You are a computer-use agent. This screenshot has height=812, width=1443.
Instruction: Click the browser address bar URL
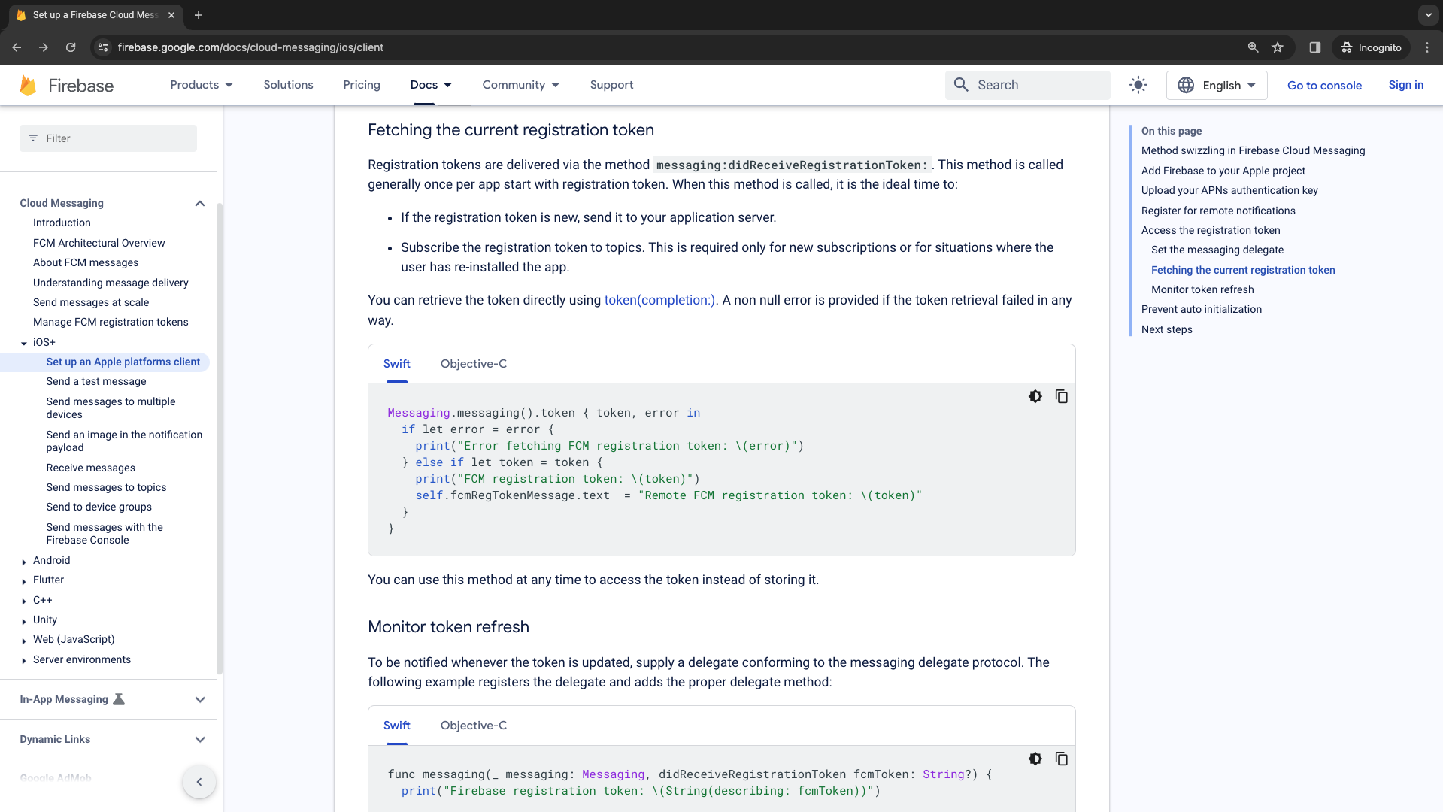click(x=250, y=47)
